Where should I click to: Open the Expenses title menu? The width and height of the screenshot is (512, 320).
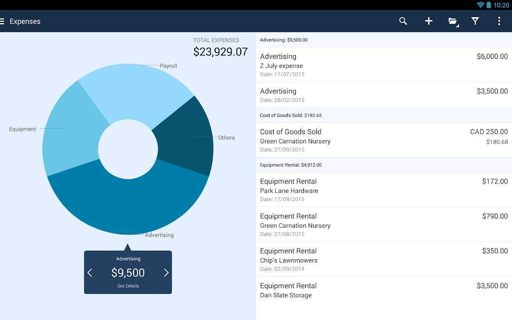(25, 21)
